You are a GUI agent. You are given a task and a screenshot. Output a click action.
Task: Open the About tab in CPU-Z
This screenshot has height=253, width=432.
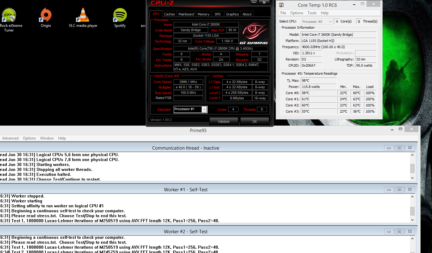tap(247, 14)
